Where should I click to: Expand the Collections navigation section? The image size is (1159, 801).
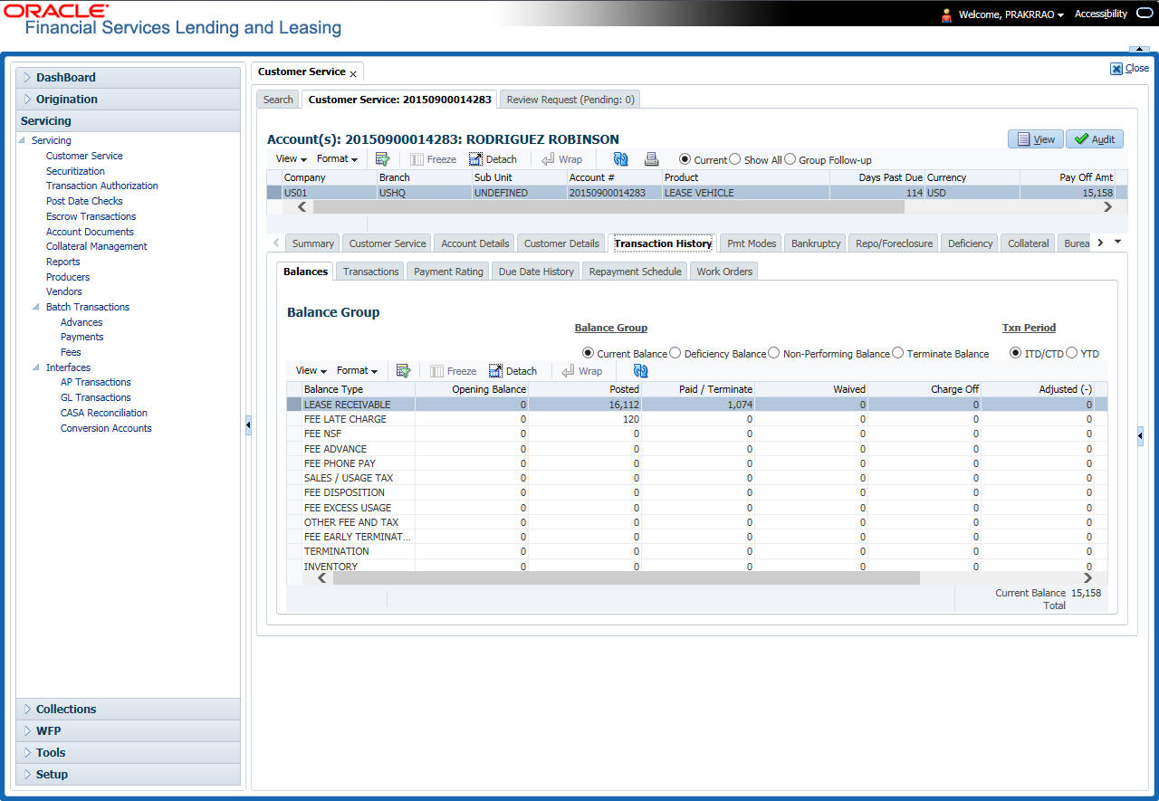[x=66, y=710]
